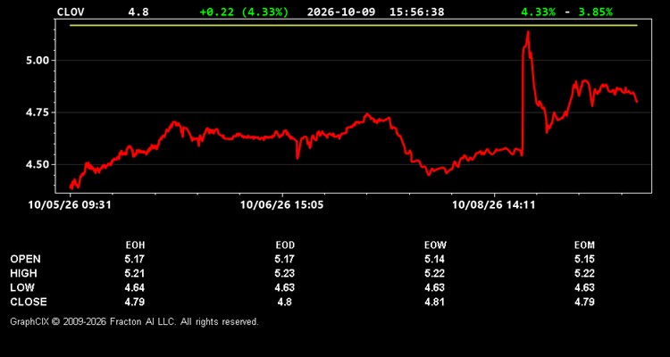This screenshot has height=357, width=670.
Task: Click EOM low value 4.63
Action: coord(584,287)
